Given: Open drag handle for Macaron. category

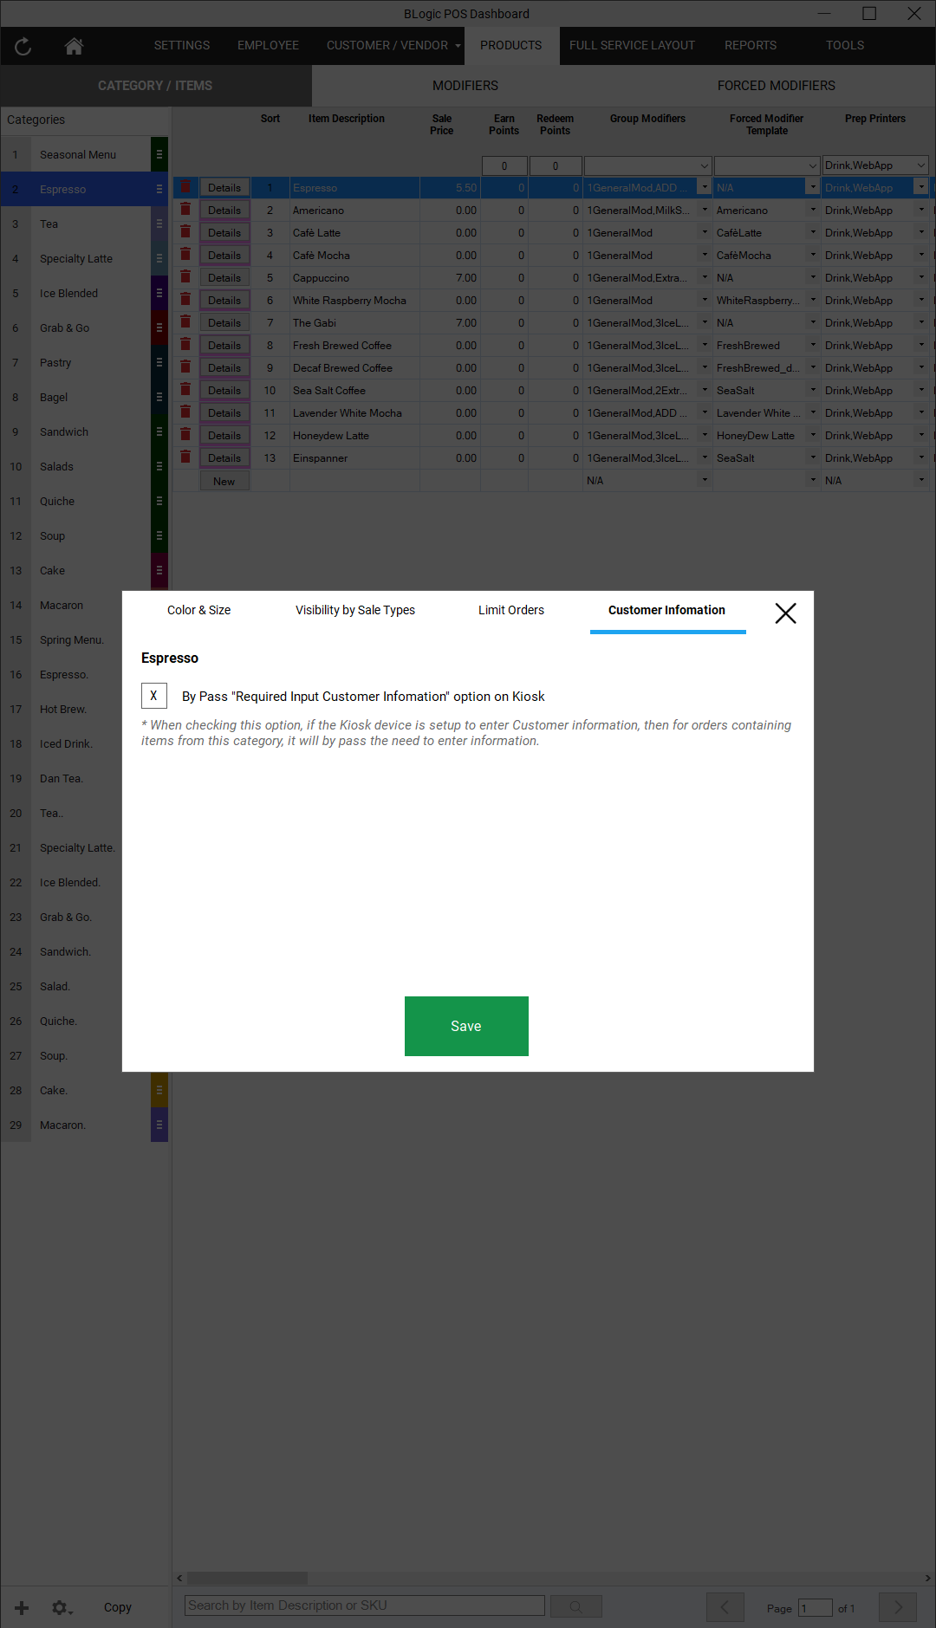Looking at the screenshot, I should (x=159, y=1125).
